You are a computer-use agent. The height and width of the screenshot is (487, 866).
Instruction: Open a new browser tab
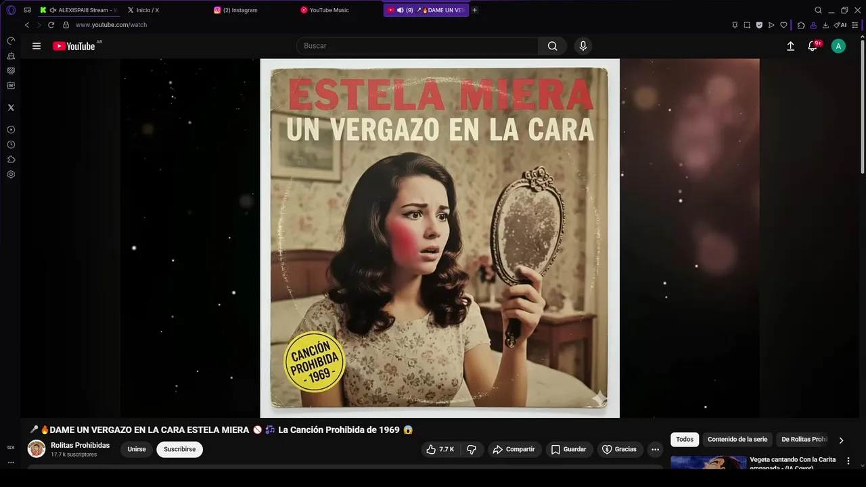point(474,10)
